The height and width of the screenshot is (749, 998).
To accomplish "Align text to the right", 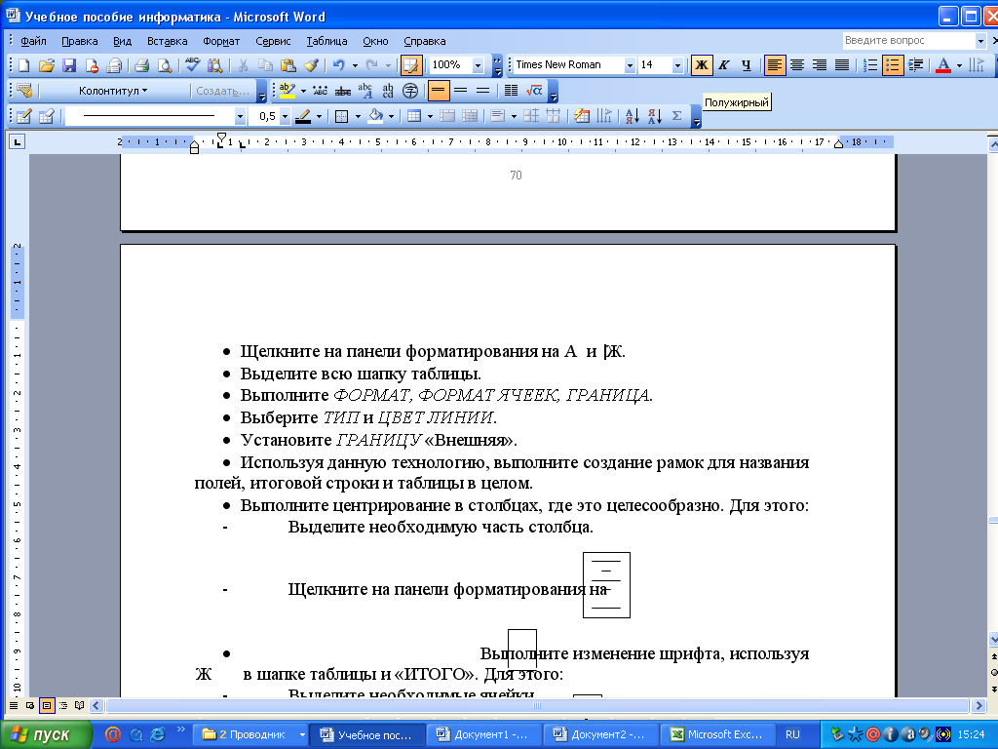I will 820,65.
